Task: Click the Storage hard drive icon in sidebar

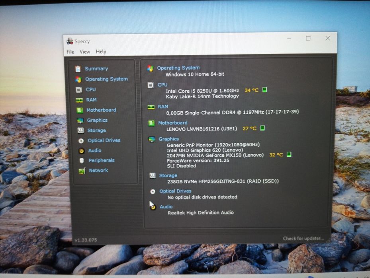Action: click(81, 130)
